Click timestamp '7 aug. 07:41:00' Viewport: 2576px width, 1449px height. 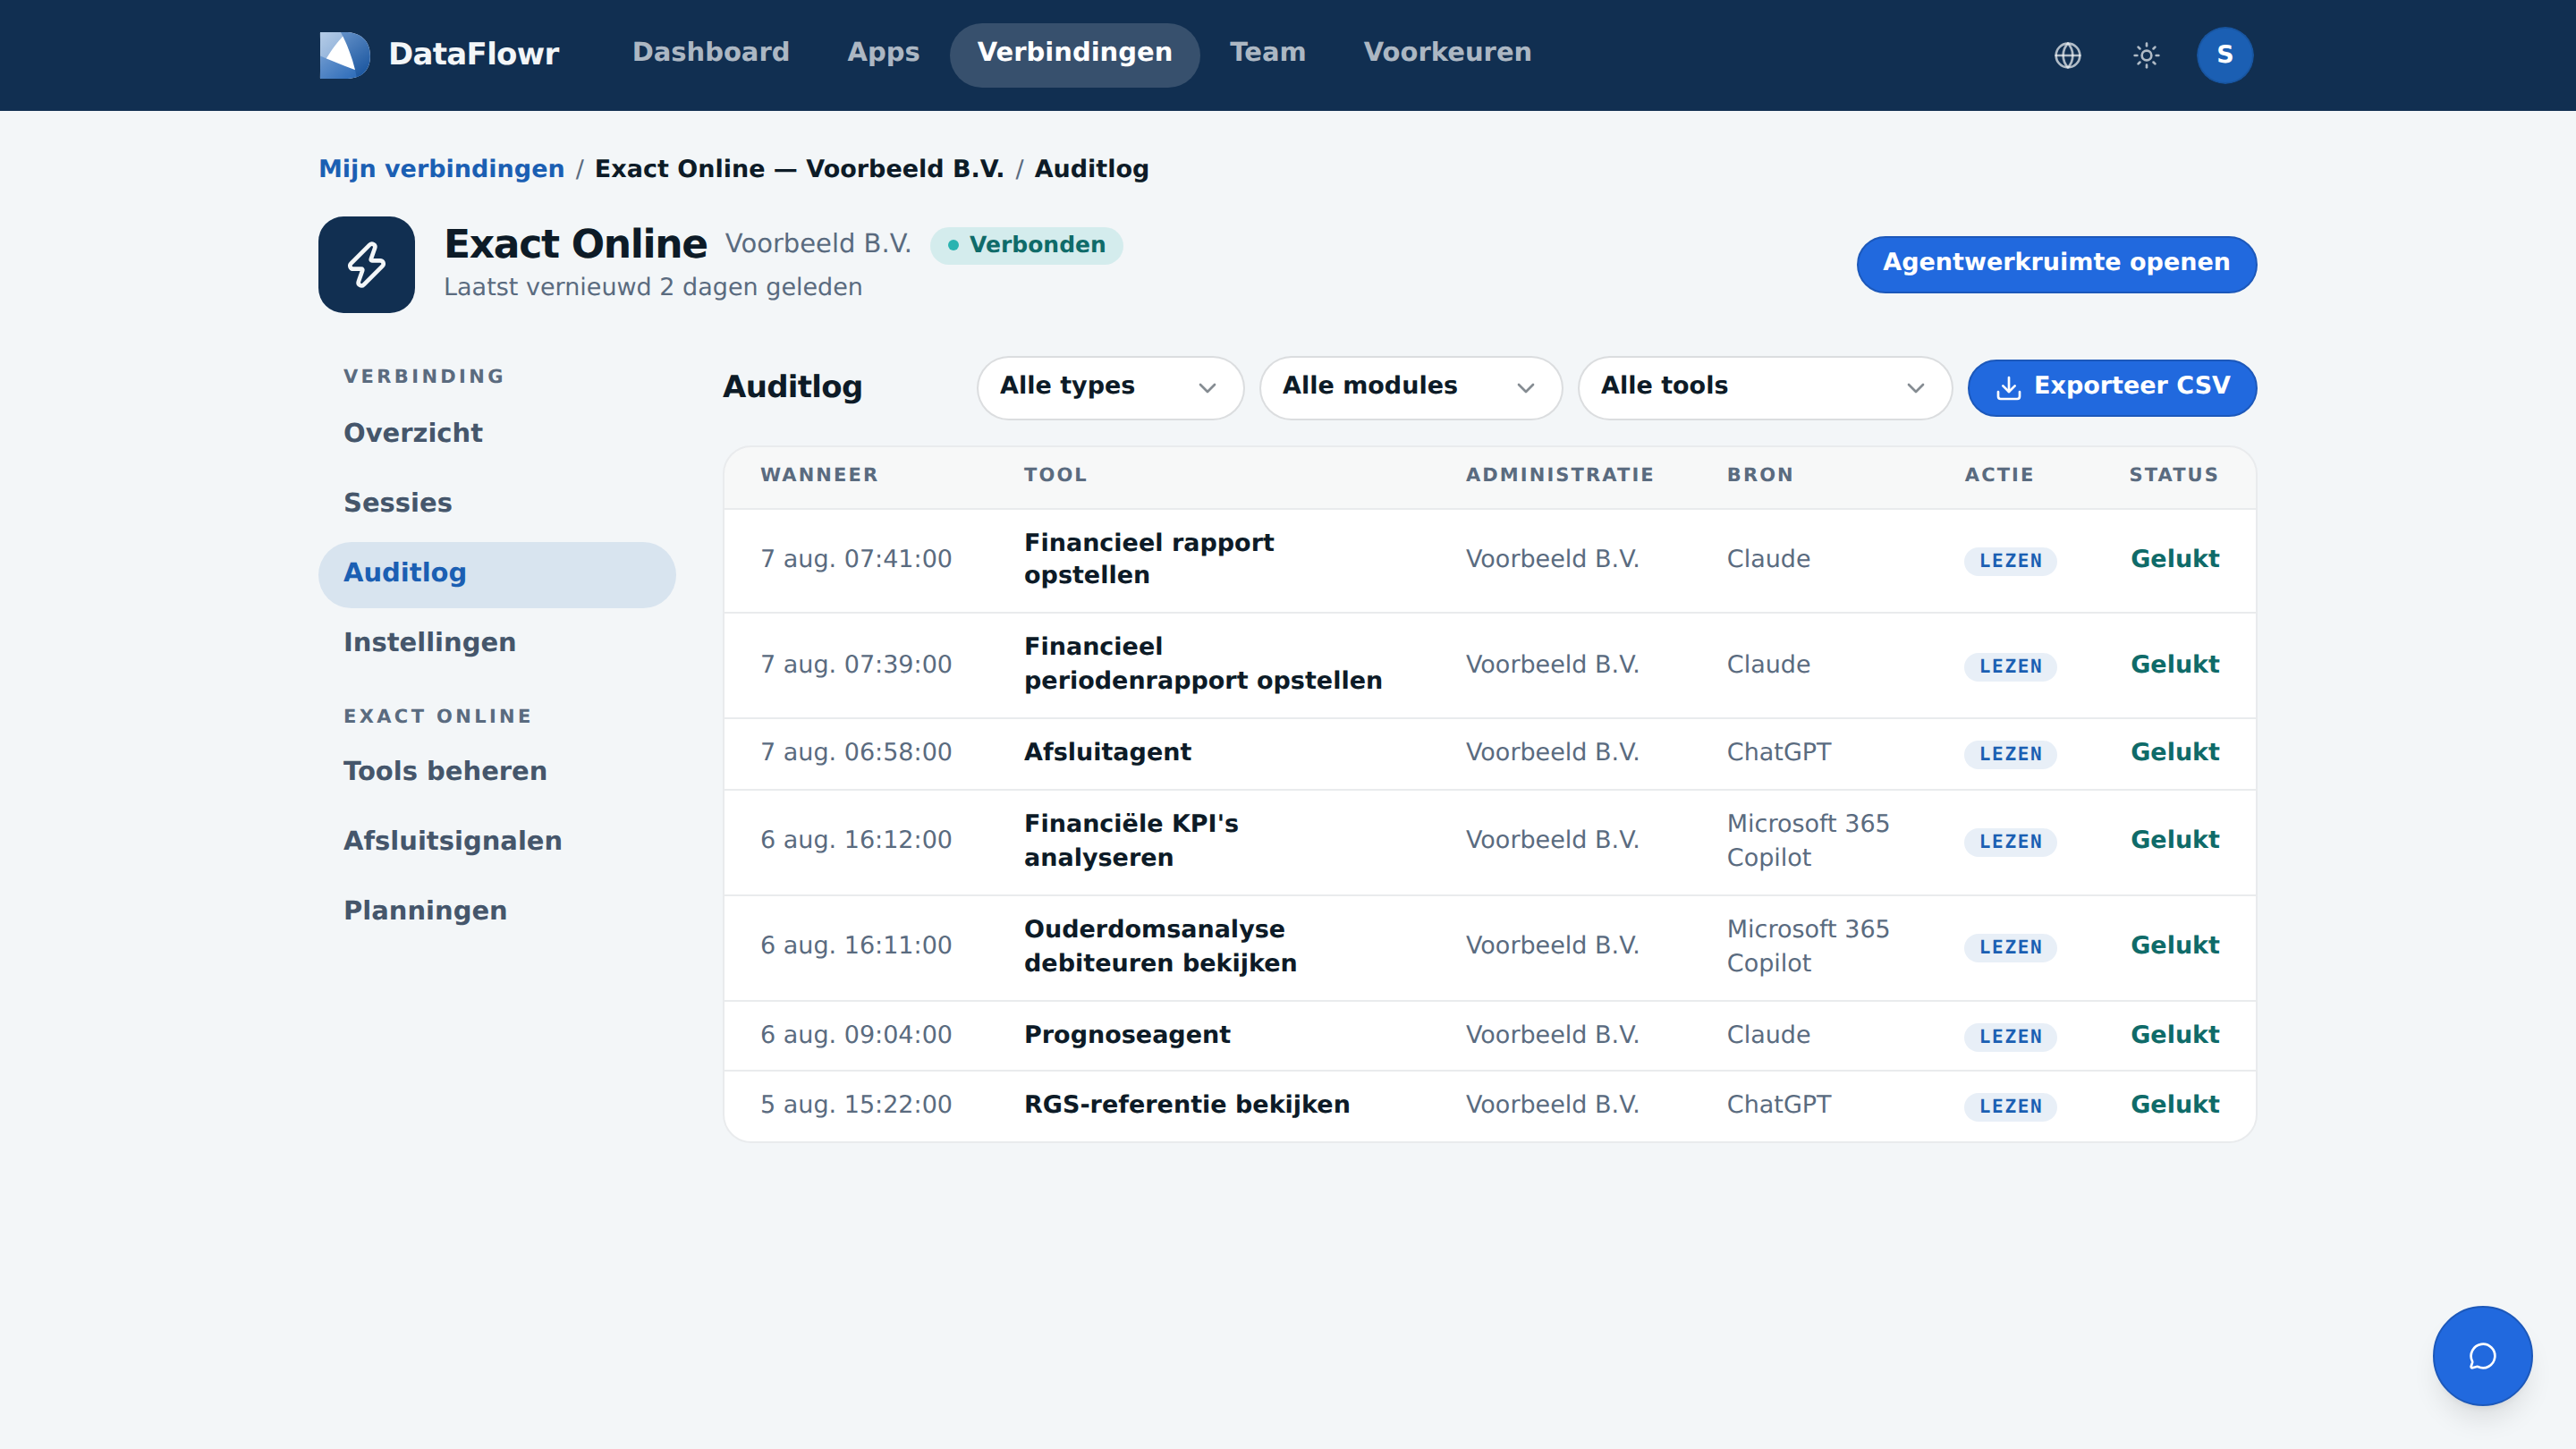pyautogui.click(x=856, y=559)
